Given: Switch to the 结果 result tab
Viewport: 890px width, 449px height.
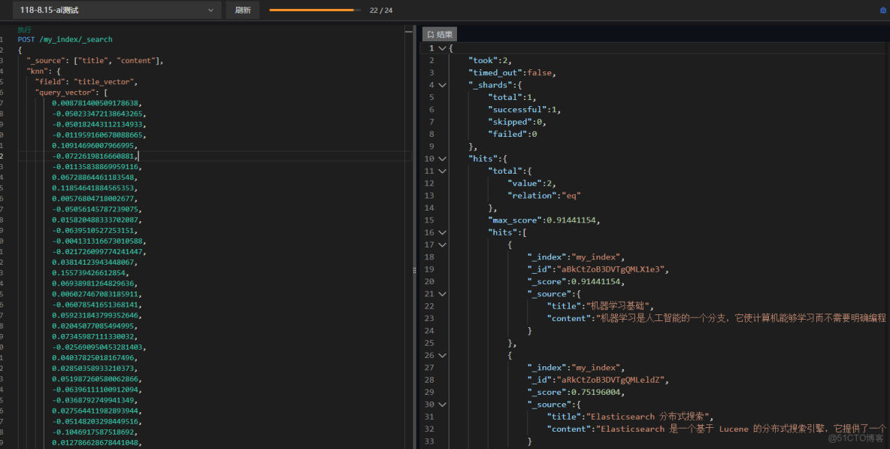Looking at the screenshot, I should 443,34.
